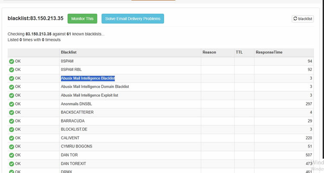This screenshot has width=324, height=173.
Task: Select highlighted Abusix Mail Intelligence Blacklist text
Action: 88,78
